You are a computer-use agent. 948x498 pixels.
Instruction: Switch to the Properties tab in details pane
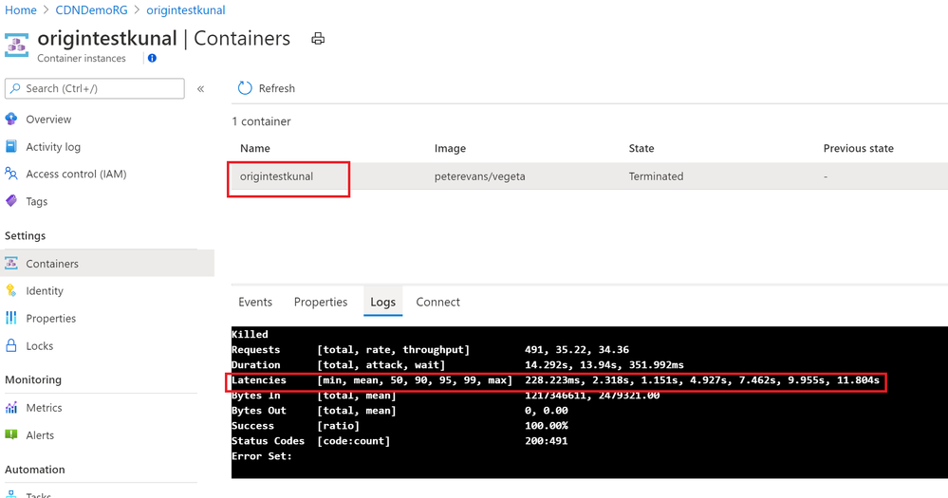(321, 302)
